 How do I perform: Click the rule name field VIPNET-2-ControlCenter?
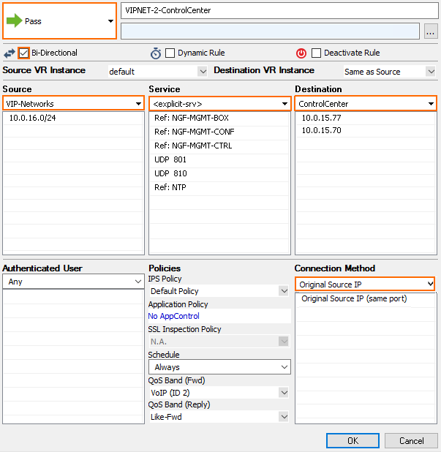[x=279, y=10]
